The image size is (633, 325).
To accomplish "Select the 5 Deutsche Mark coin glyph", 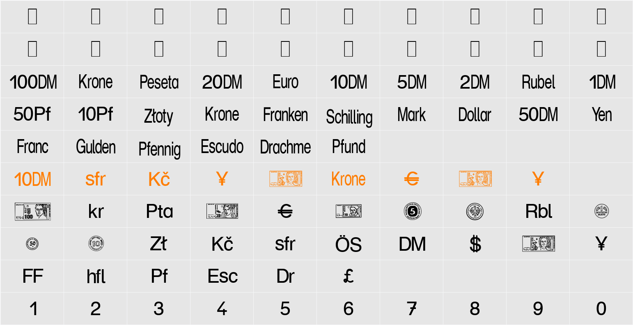I will click(x=412, y=212).
